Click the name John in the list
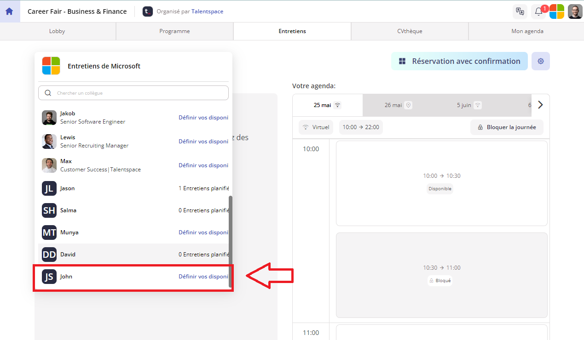The height and width of the screenshot is (340, 584). pos(66,277)
